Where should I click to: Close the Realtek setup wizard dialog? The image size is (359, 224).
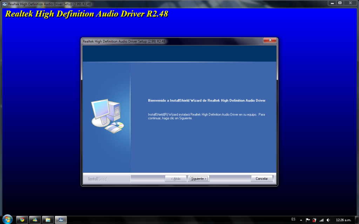270,40
